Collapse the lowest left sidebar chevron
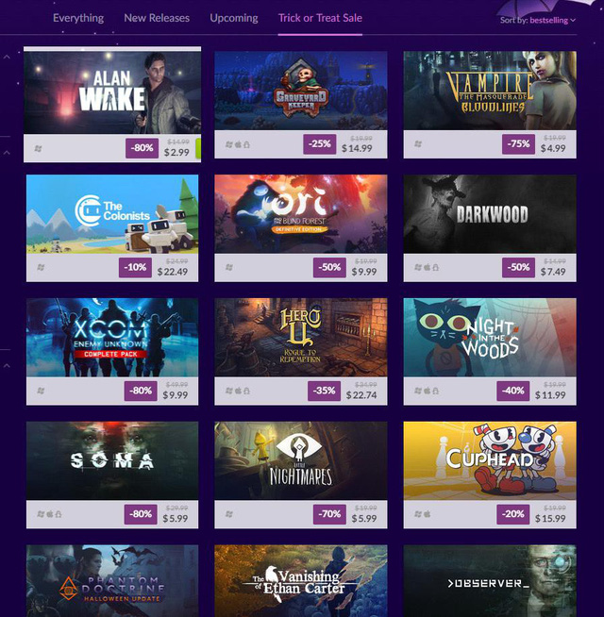The width and height of the screenshot is (604, 617). point(7,365)
